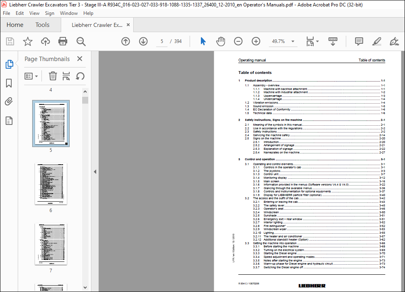Open the View menu
This screenshot has width=405, height=292.
[34, 13]
